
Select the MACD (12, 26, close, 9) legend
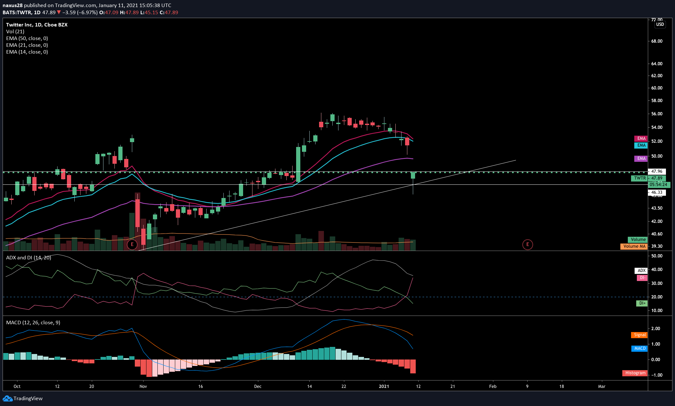click(x=33, y=322)
